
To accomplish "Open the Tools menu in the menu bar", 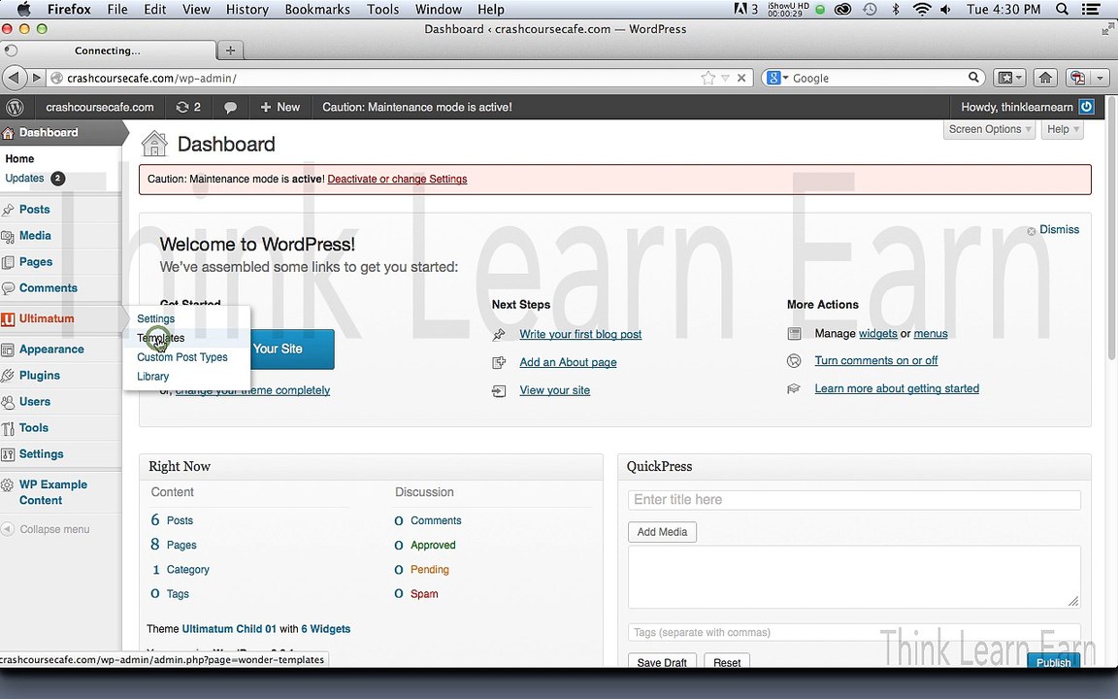I will click(x=383, y=10).
